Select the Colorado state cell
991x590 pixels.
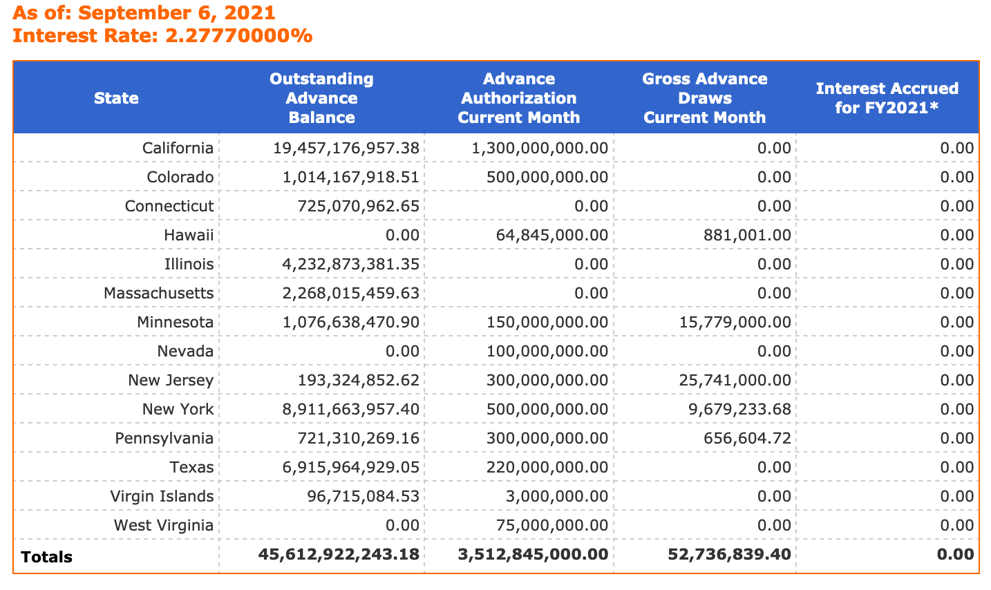[x=180, y=177]
